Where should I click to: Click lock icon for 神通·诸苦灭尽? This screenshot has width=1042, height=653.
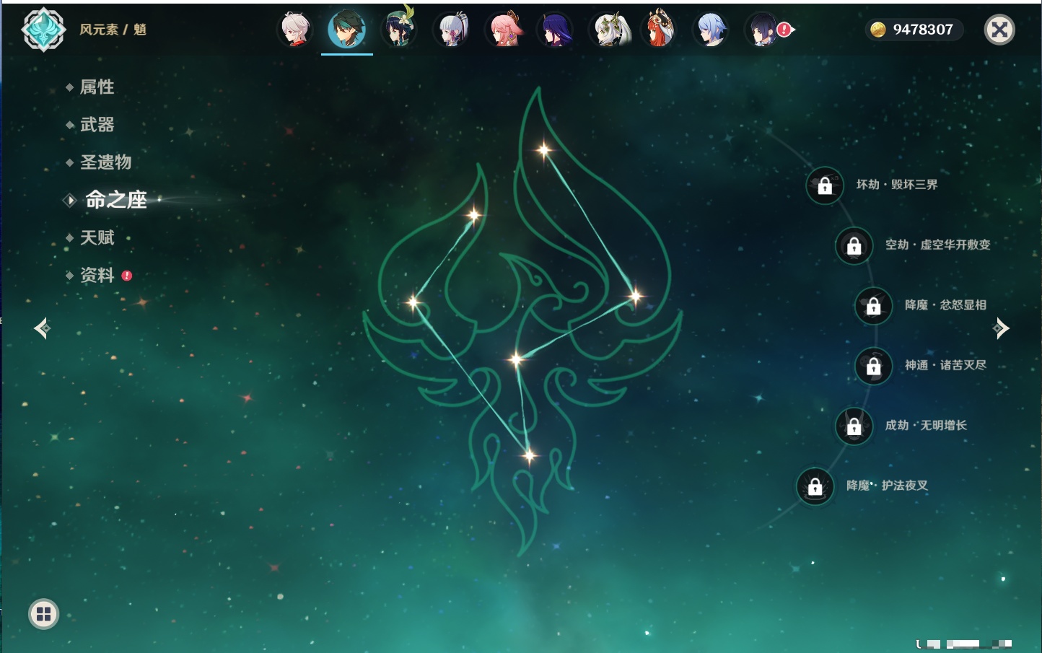(874, 366)
